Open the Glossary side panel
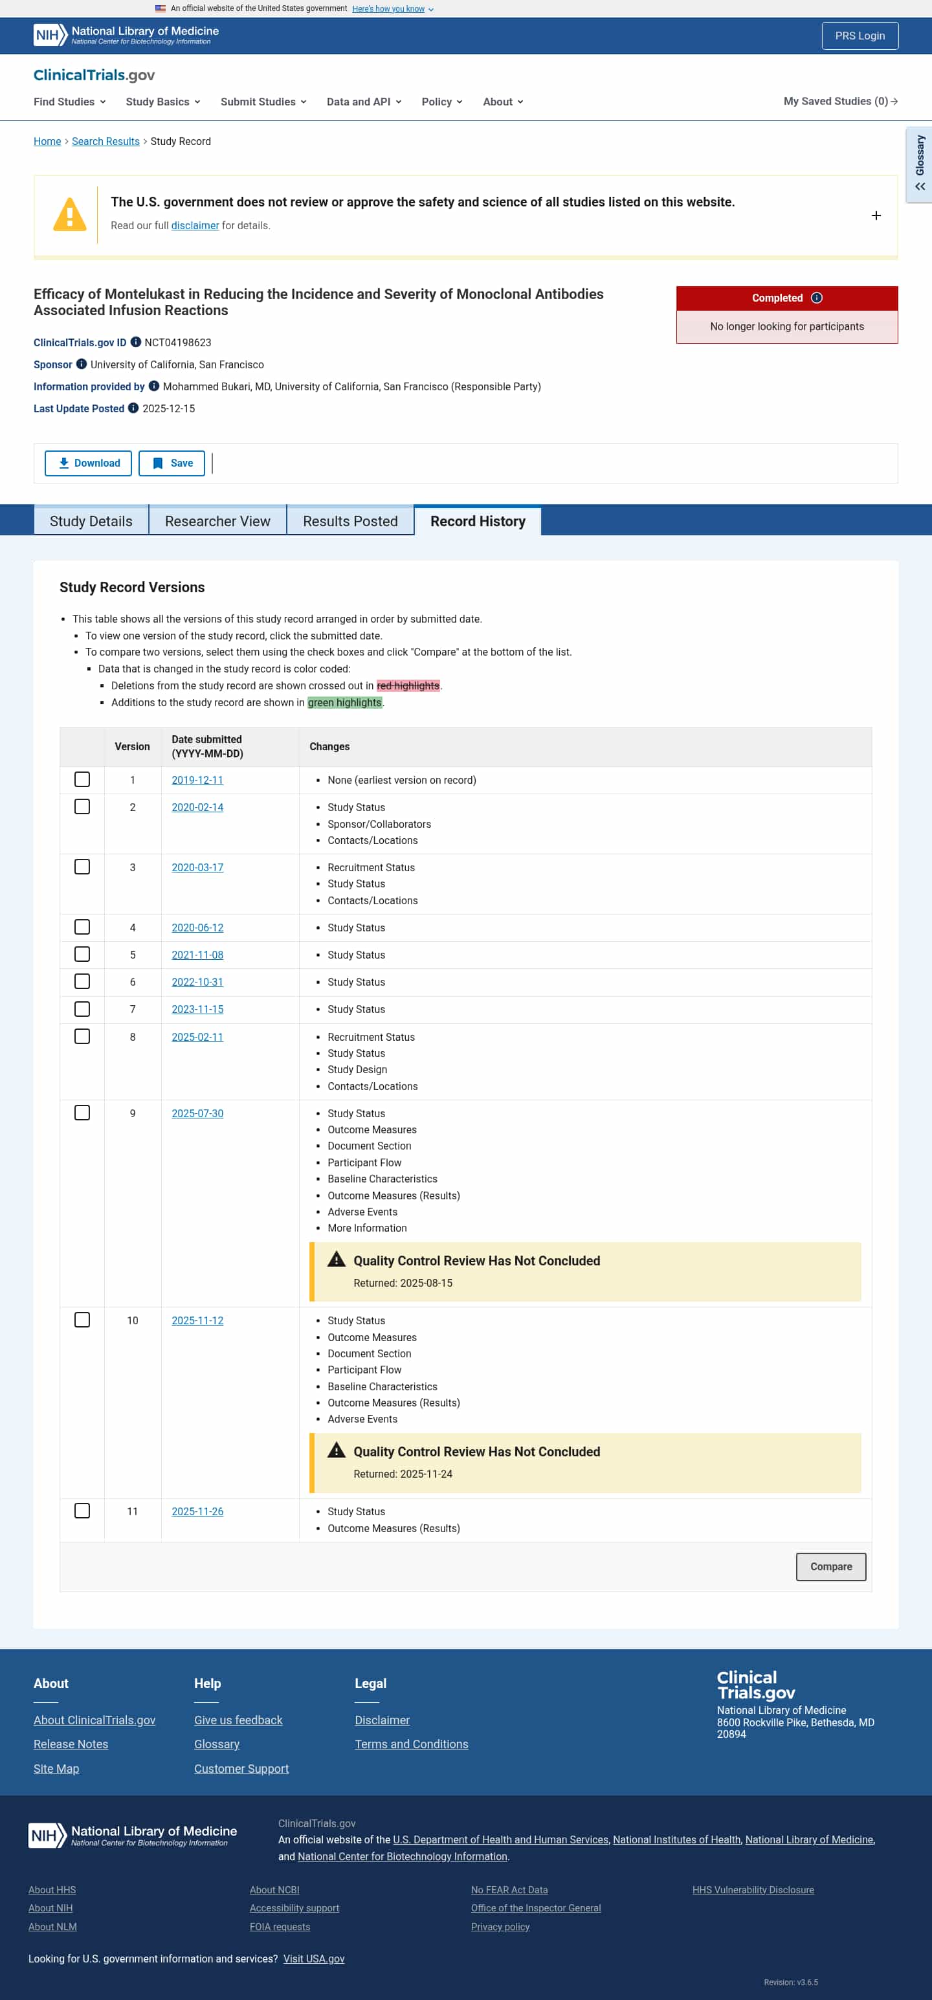932x2000 pixels. pos(920,164)
